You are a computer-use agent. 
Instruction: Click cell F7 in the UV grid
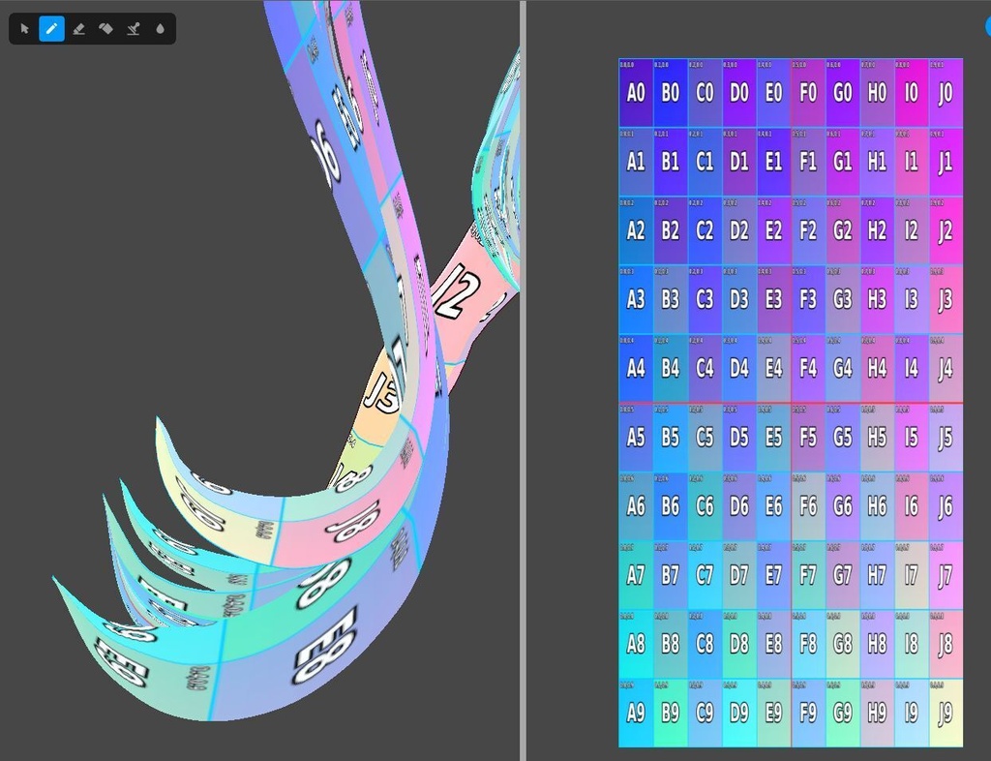tap(808, 575)
